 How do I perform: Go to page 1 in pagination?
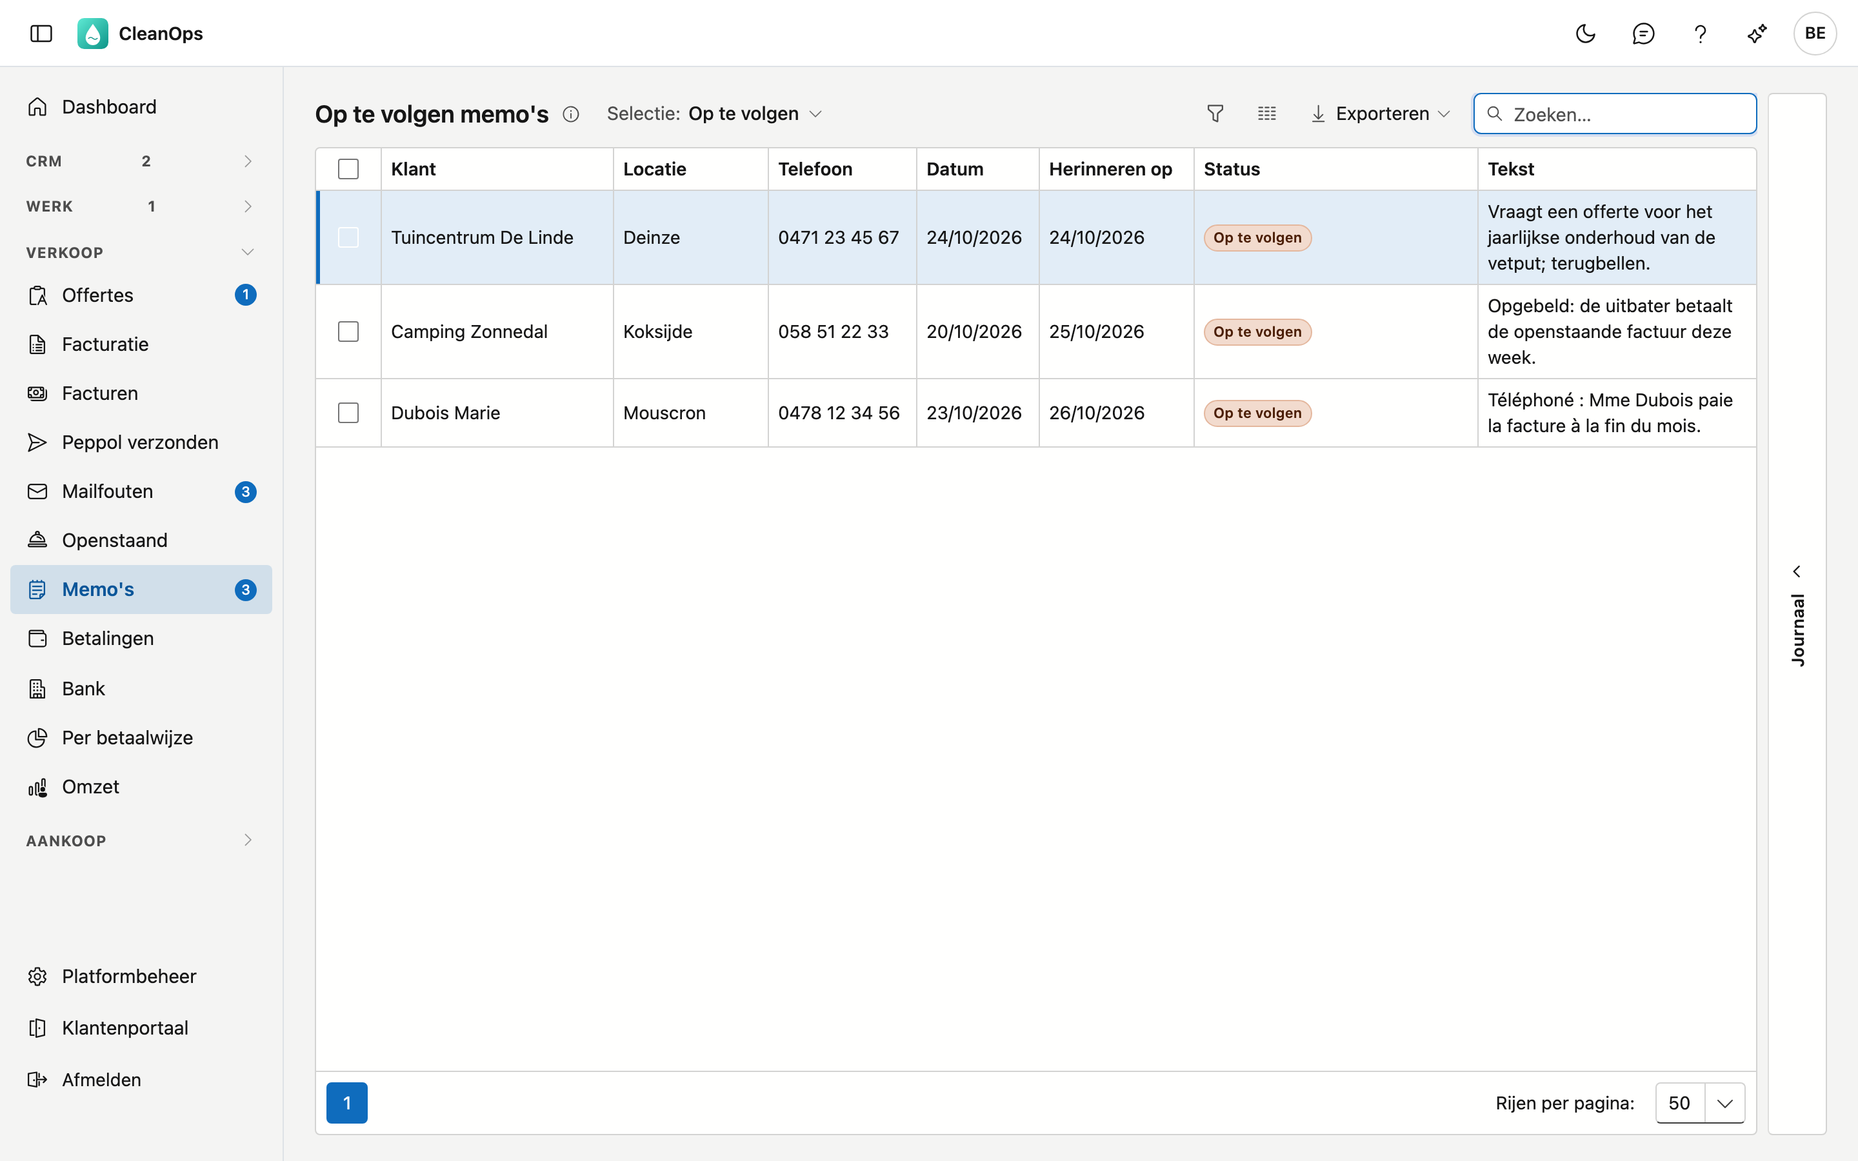347,1104
